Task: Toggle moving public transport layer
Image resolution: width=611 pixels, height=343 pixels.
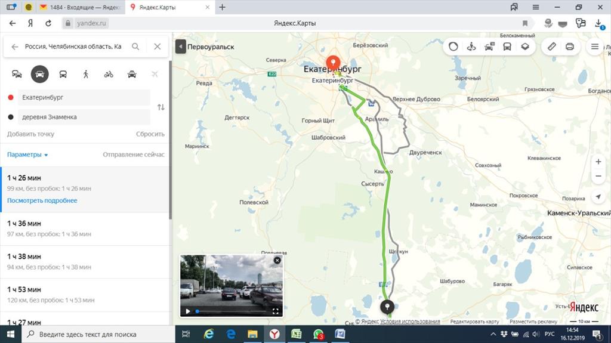Action: (507, 47)
